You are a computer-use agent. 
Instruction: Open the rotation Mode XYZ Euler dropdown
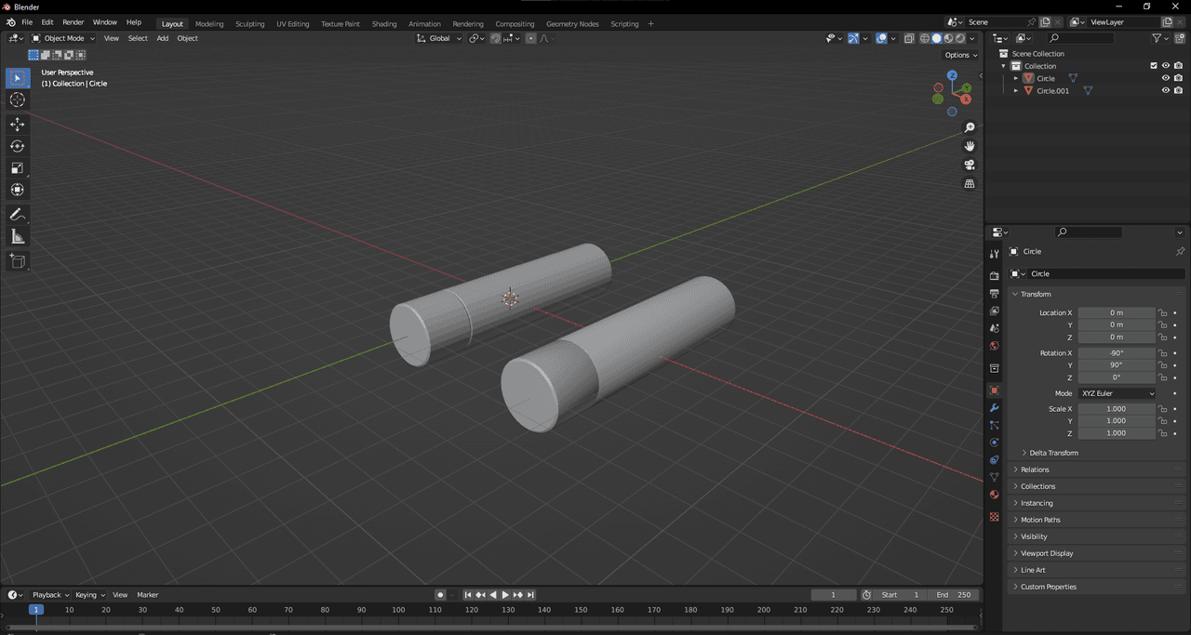(1117, 393)
